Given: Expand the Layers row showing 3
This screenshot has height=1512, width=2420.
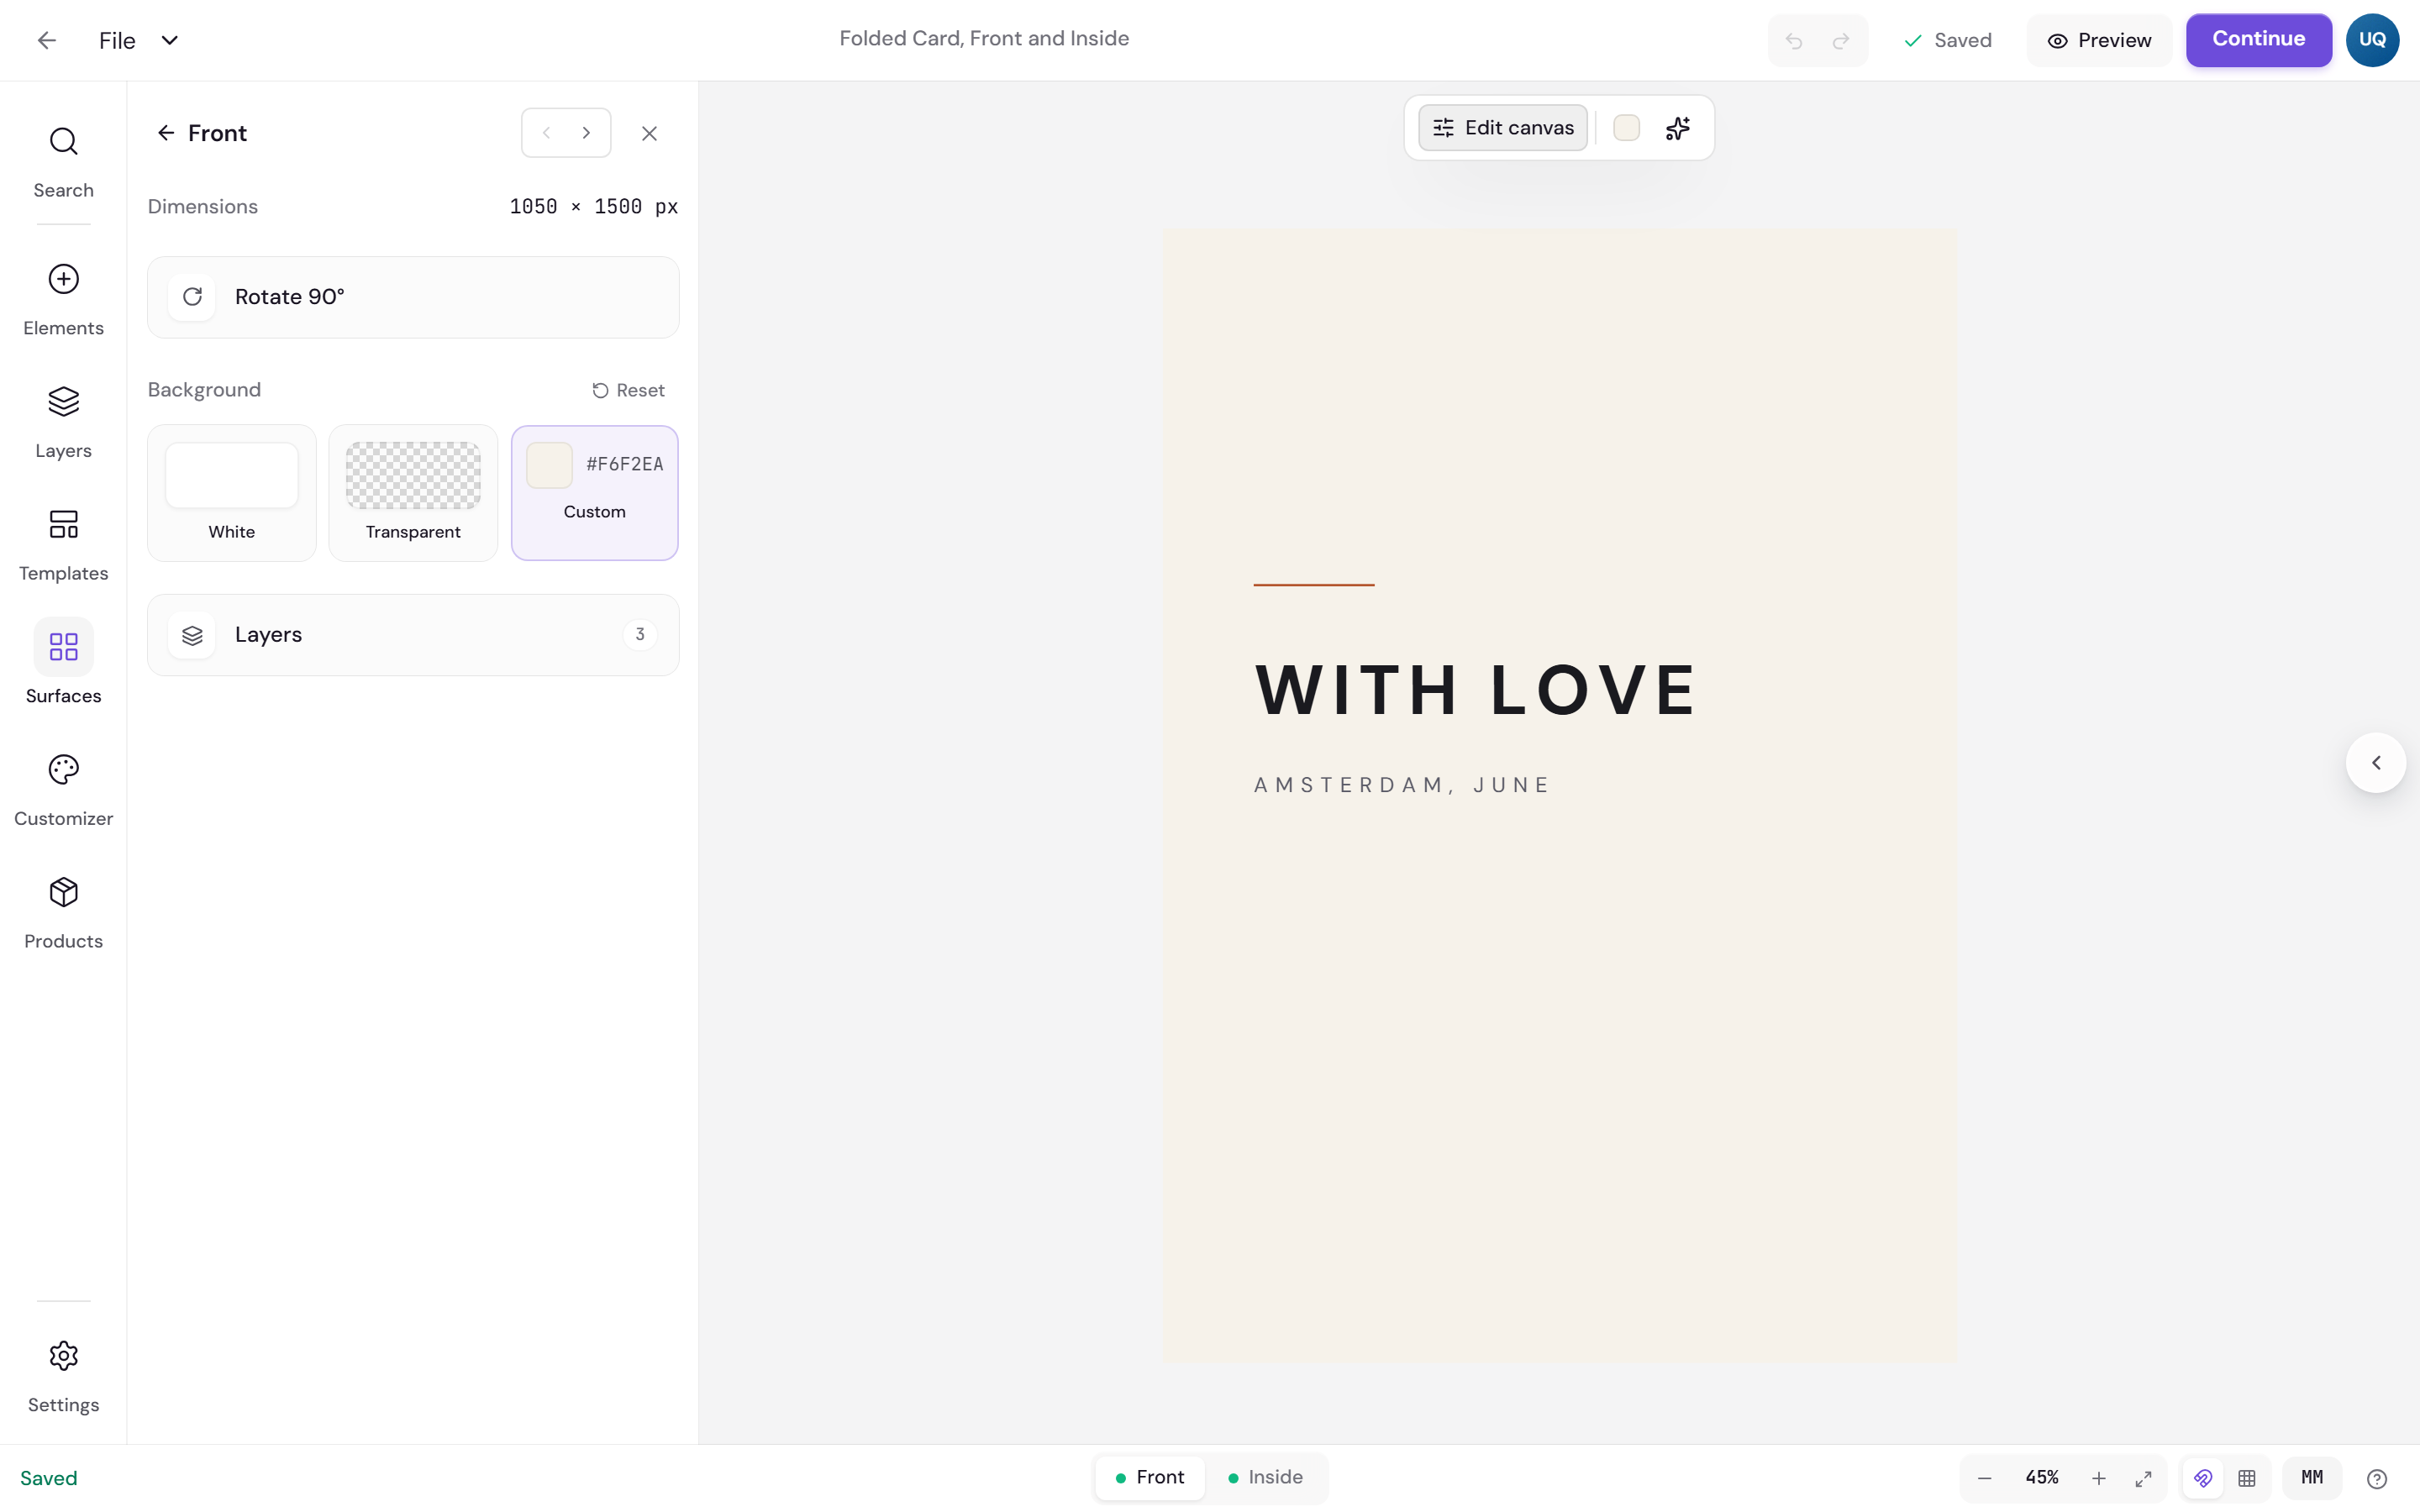Looking at the screenshot, I should [x=413, y=635].
